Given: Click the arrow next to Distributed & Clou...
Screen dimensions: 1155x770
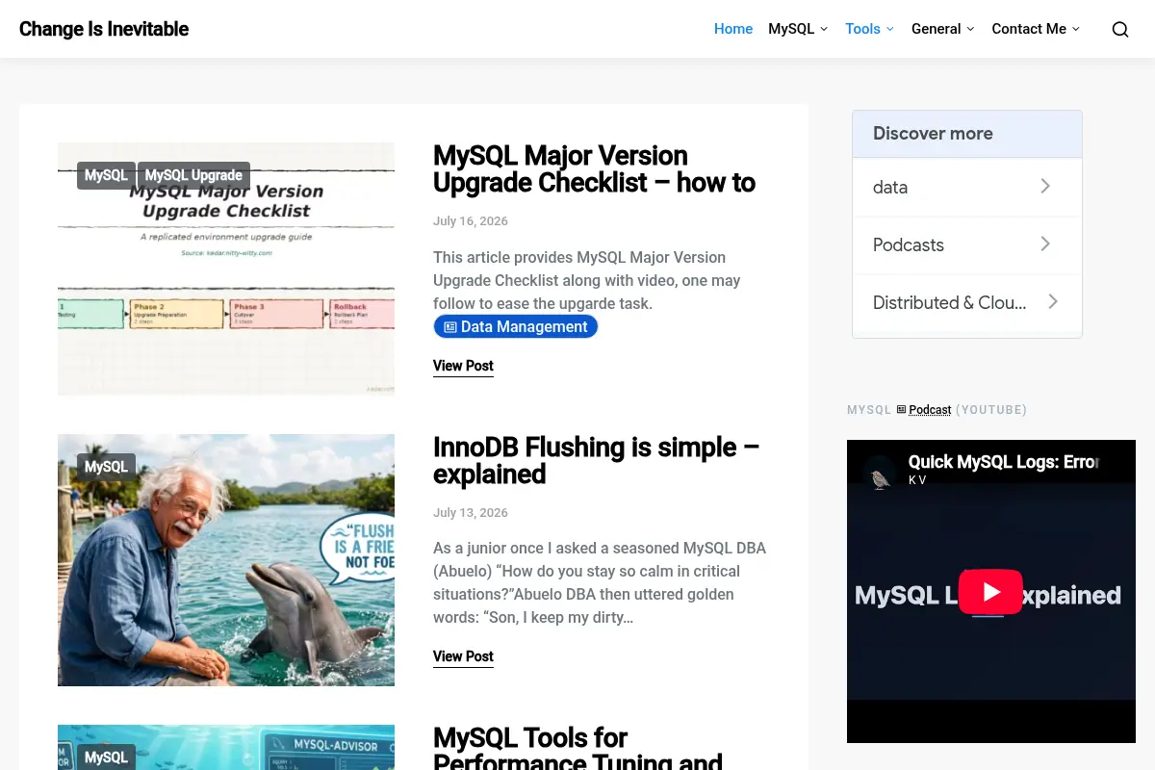Looking at the screenshot, I should click(1053, 302).
